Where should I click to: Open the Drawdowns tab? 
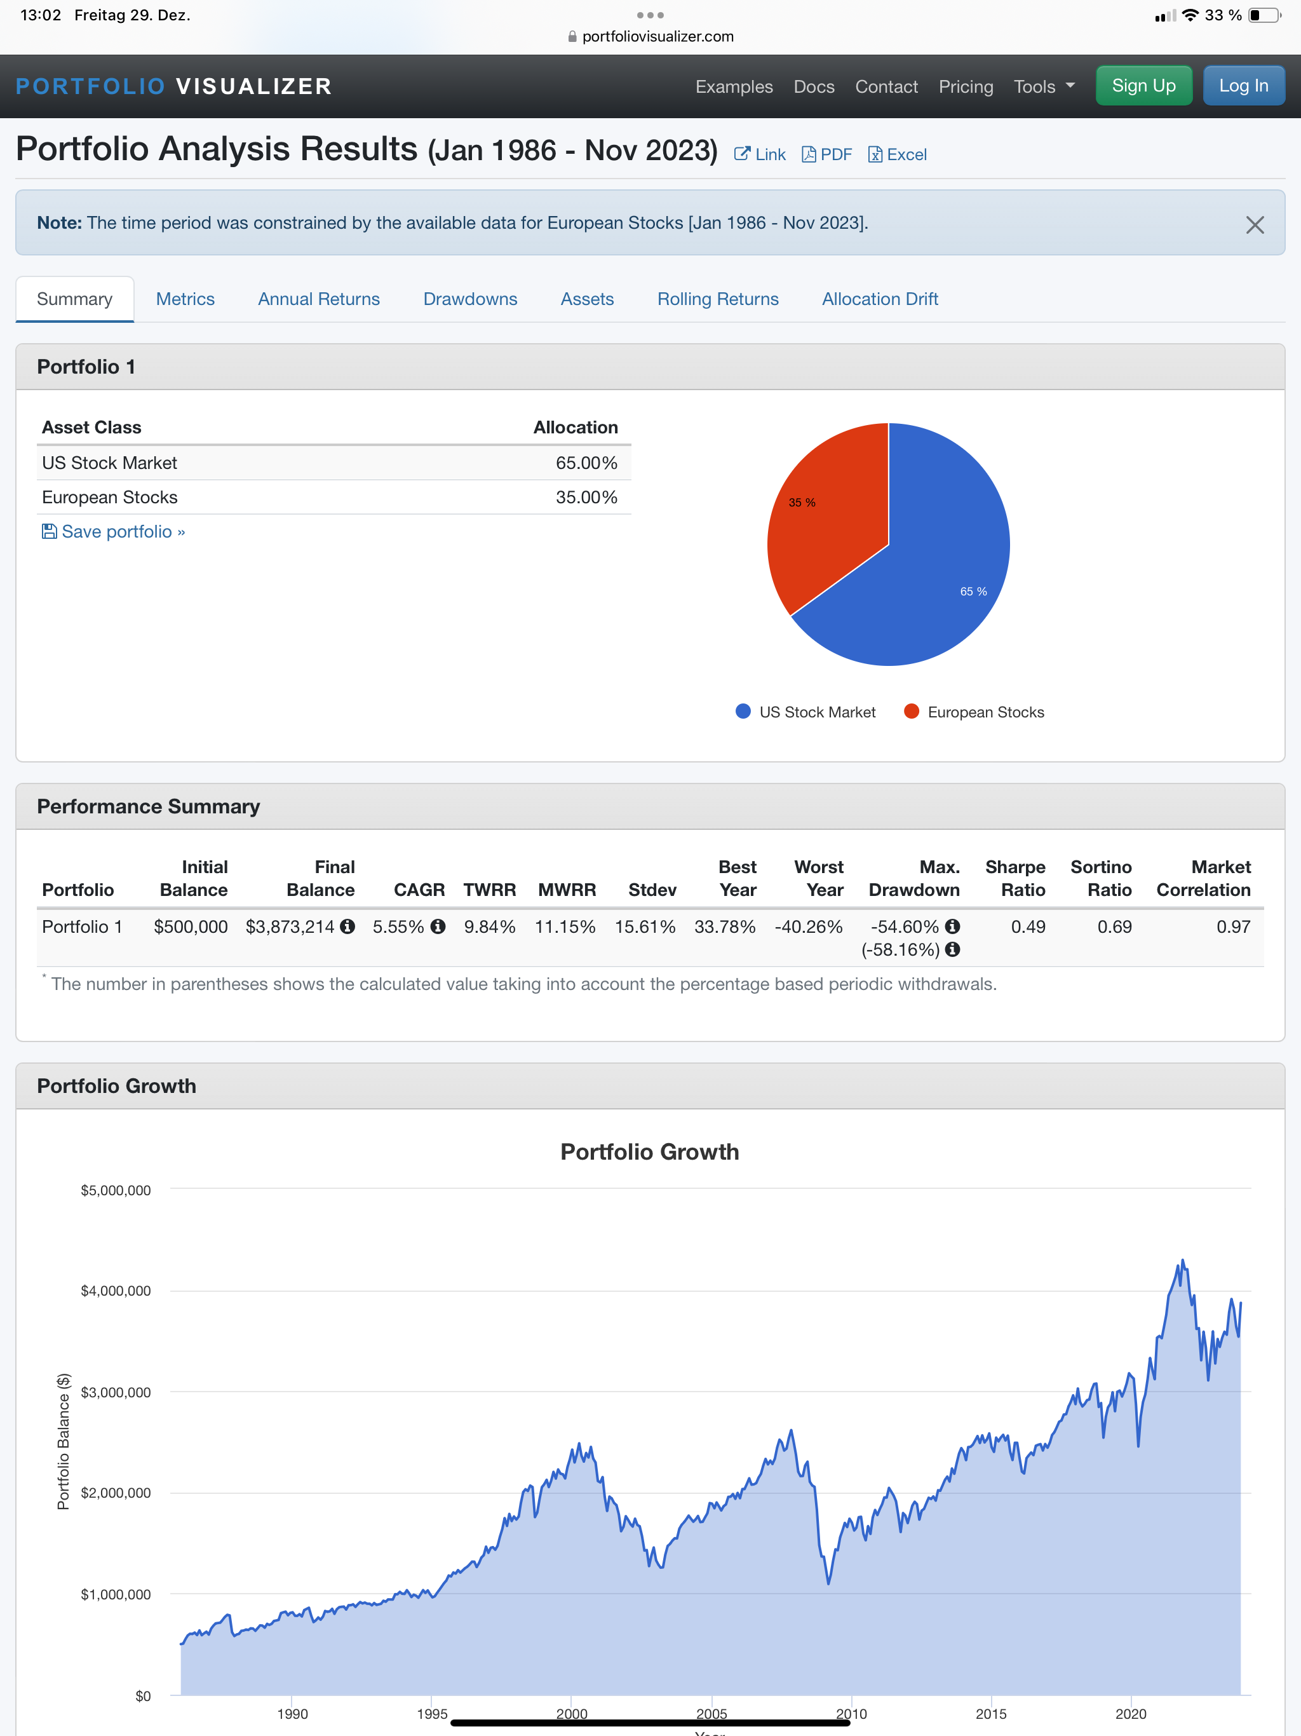coord(470,299)
